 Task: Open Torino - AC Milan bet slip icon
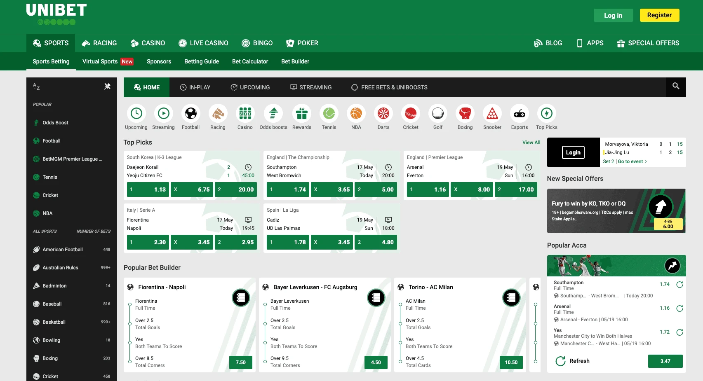point(511,297)
